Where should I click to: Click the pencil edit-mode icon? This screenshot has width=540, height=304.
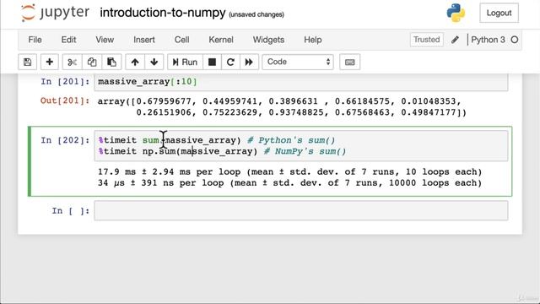tap(455, 40)
